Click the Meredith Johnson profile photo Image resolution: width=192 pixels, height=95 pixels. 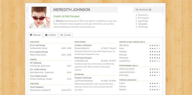[x=39, y=17]
